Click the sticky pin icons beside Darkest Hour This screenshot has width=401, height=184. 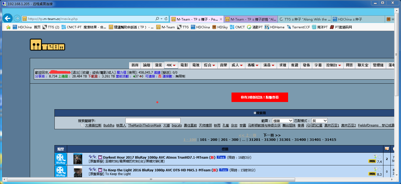[93, 157]
